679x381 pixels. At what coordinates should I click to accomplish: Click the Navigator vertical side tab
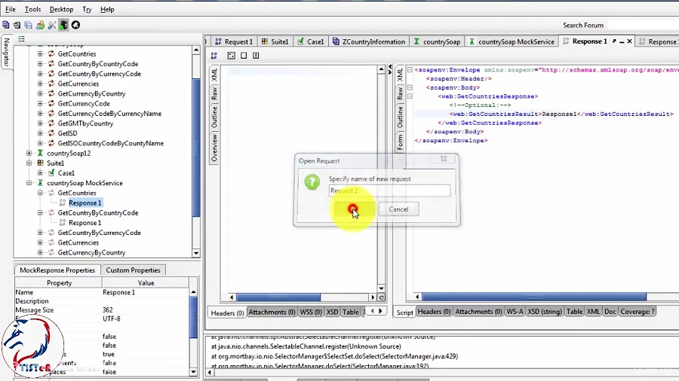pyautogui.click(x=6, y=52)
